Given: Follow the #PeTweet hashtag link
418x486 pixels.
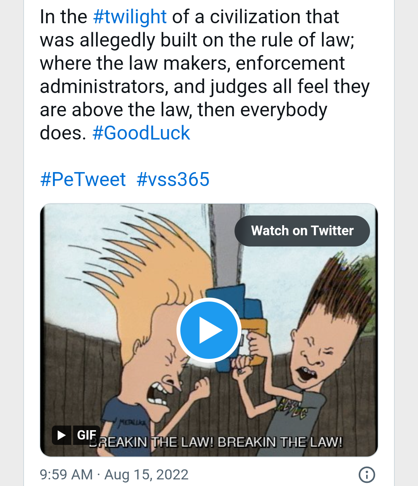Looking at the screenshot, I should pos(83,179).
